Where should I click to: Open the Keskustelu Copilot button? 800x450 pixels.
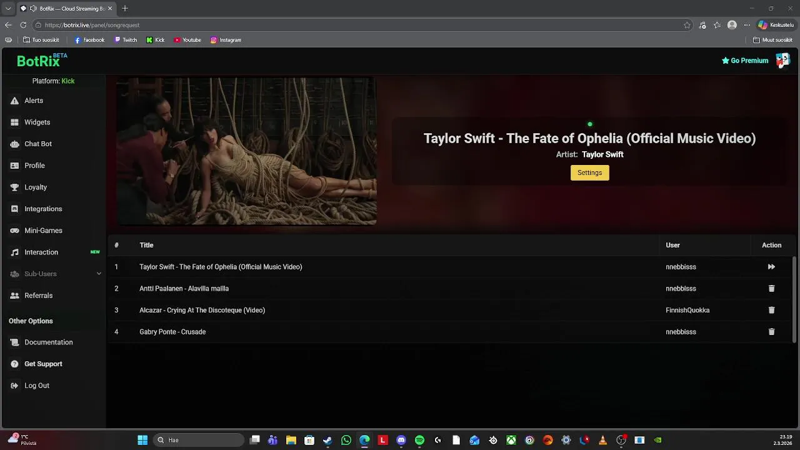click(x=776, y=25)
